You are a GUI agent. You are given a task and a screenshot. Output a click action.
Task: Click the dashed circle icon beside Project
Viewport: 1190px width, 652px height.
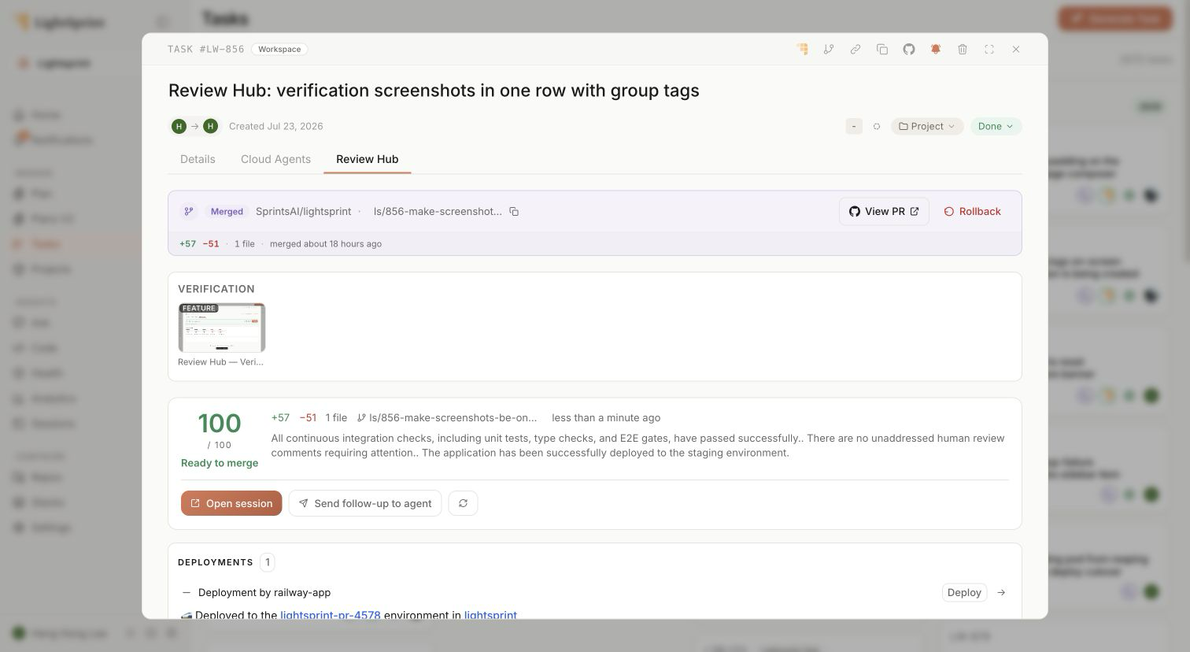tap(876, 126)
